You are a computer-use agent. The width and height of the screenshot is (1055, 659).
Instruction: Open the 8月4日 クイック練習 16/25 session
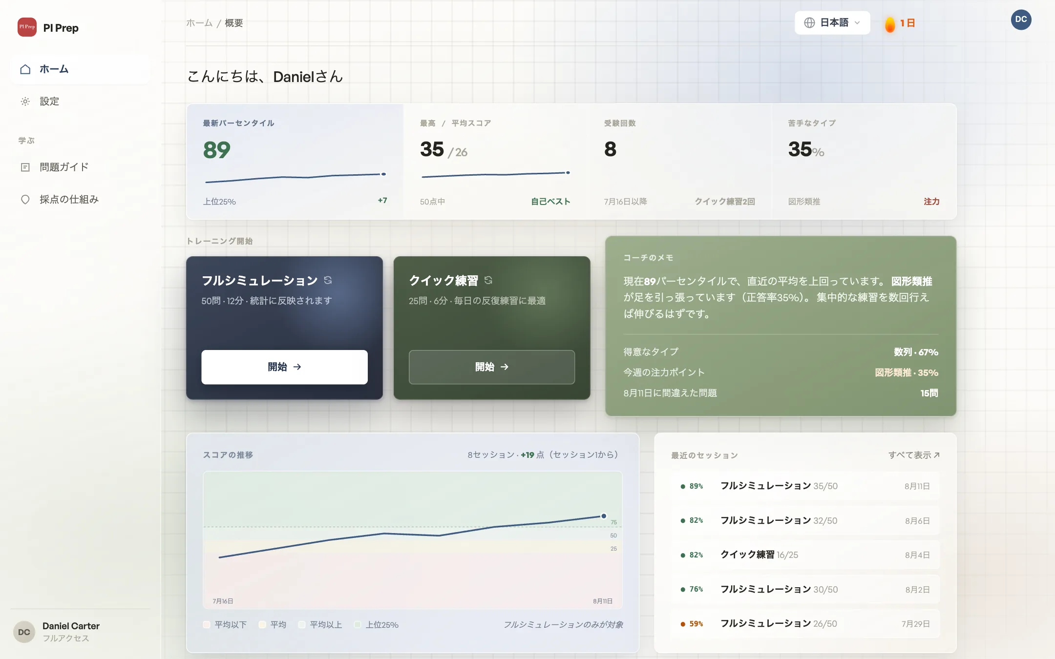pos(805,555)
